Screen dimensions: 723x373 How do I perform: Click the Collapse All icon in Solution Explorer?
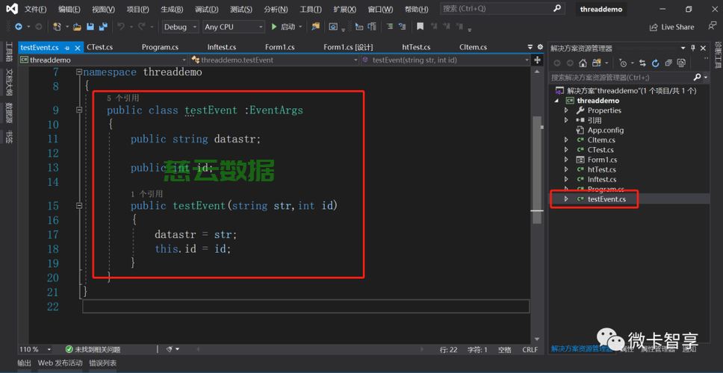click(x=668, y=63)
